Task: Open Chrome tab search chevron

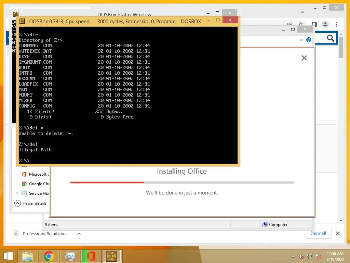Action: [x=302, y=12]
